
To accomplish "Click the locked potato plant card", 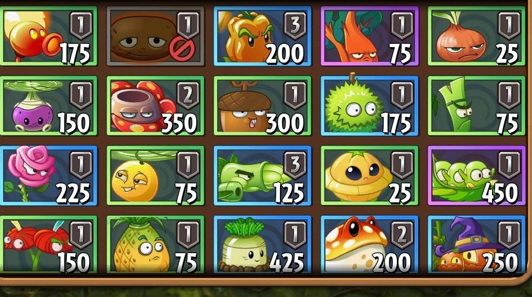I will point(156,36).
